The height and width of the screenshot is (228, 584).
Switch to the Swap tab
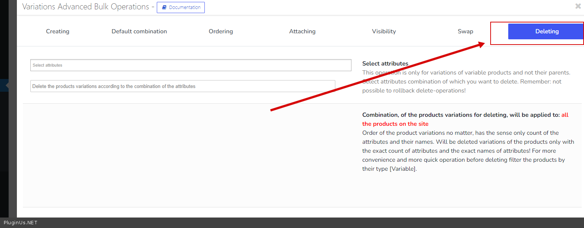coord(465,31)
